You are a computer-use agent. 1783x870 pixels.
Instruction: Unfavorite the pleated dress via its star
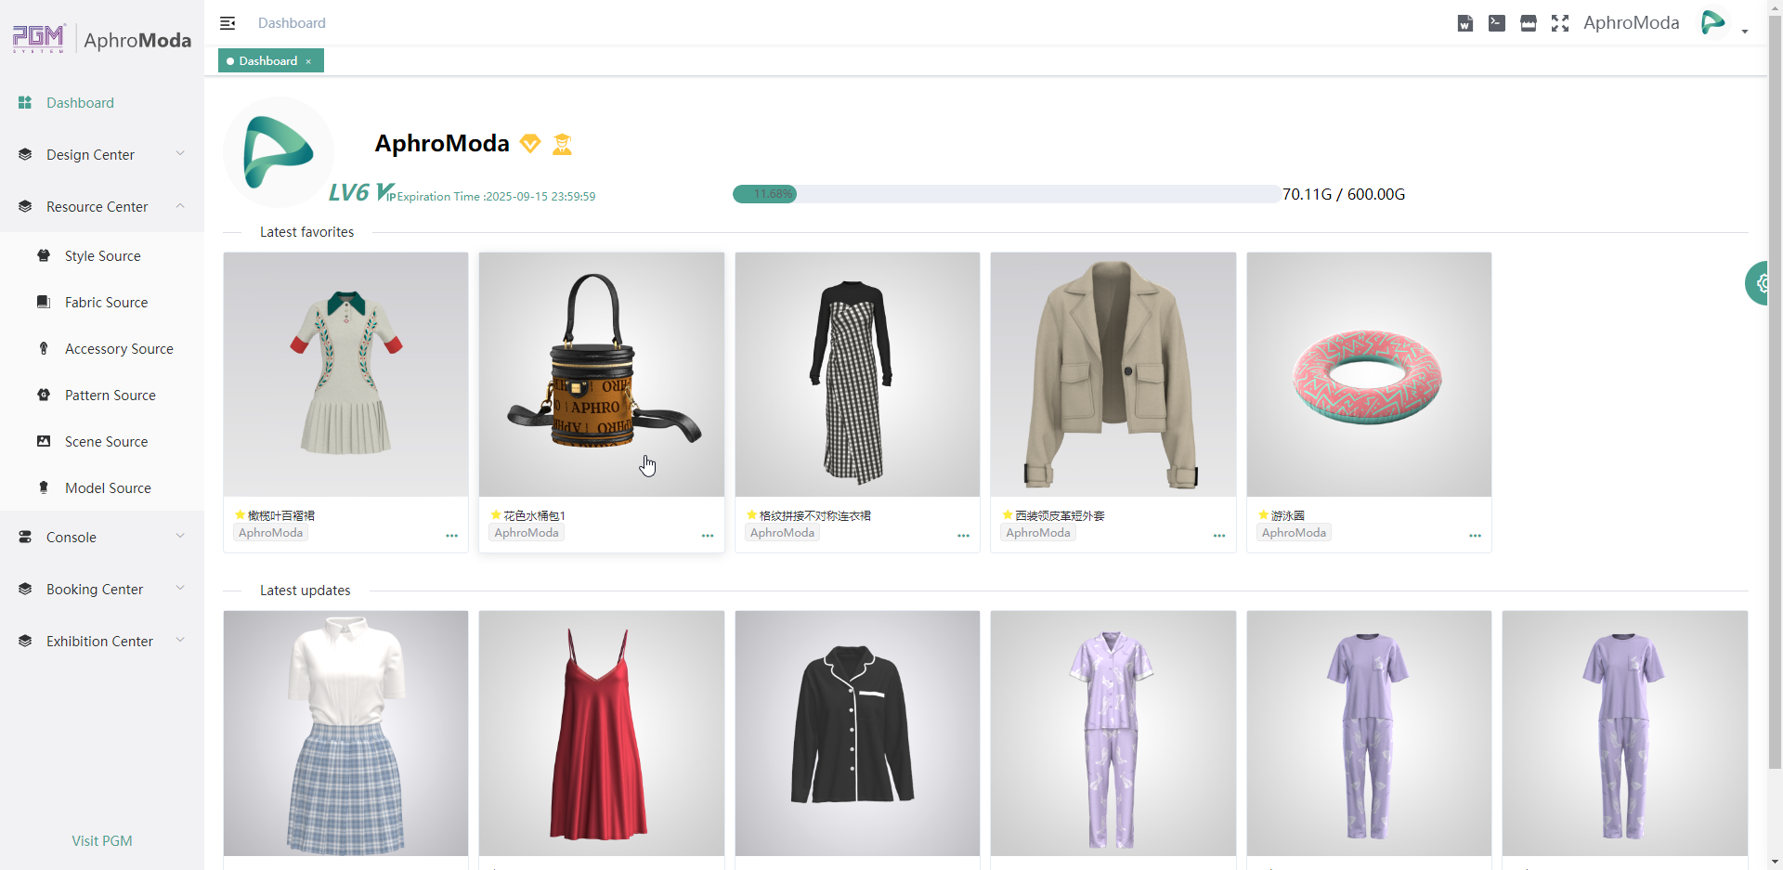[241, 515]
